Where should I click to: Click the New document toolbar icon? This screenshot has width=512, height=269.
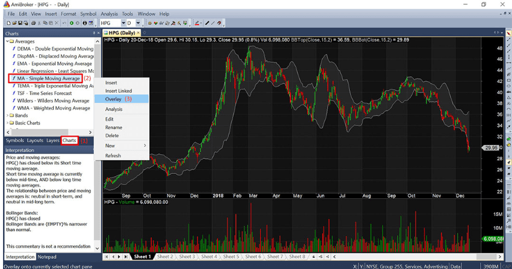[x=8, y=23]
